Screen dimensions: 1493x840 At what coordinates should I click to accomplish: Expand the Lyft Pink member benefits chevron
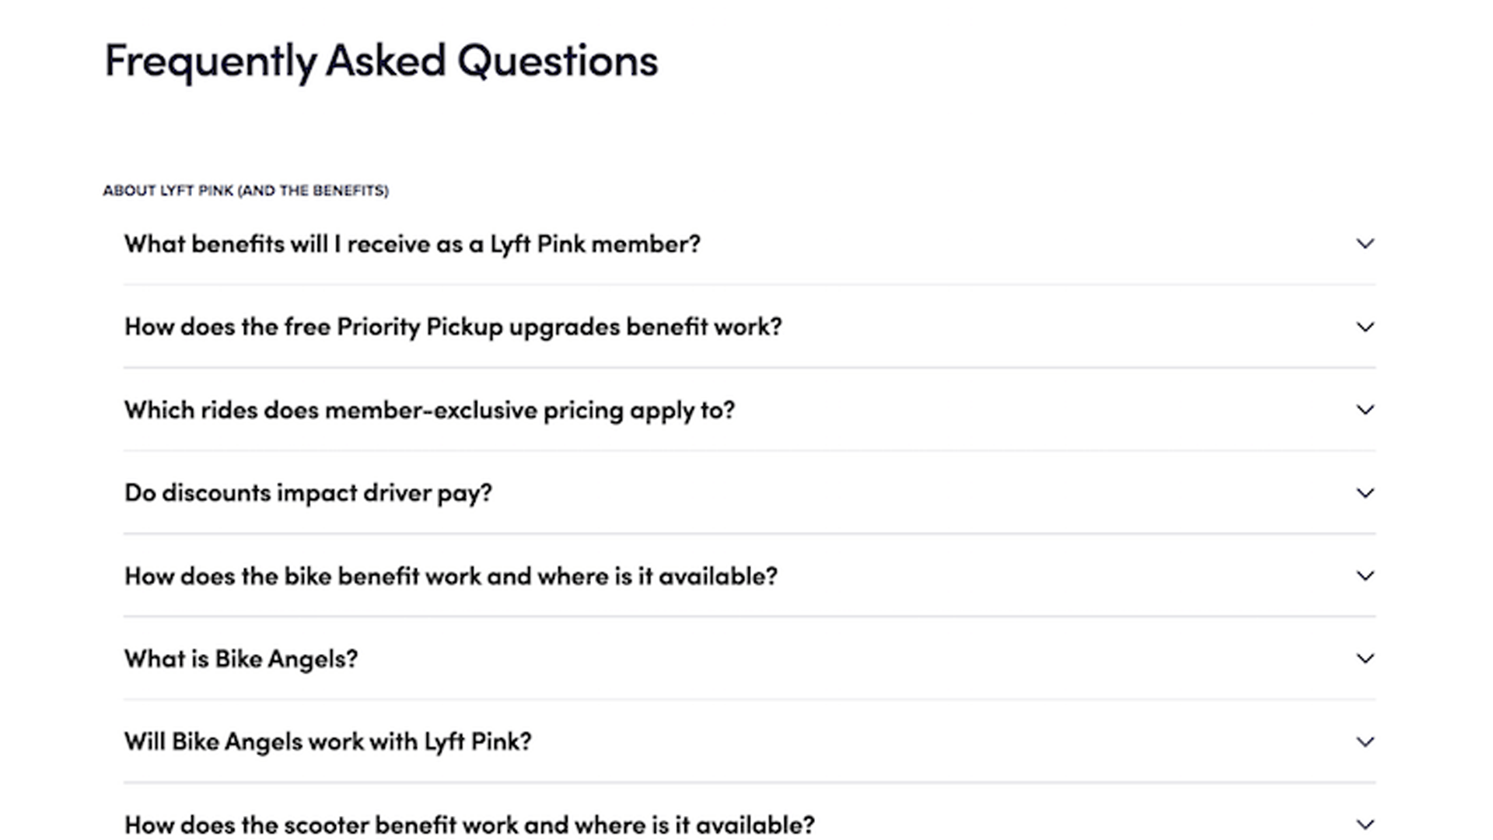click(1365, 244)
